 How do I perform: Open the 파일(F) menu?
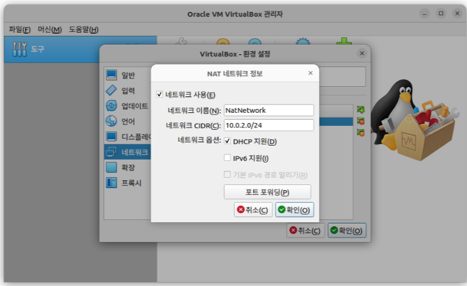pyautogui.click(x=20, y=29)
